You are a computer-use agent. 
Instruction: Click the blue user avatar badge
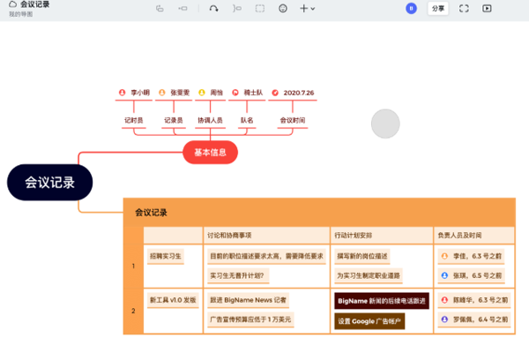411,8
